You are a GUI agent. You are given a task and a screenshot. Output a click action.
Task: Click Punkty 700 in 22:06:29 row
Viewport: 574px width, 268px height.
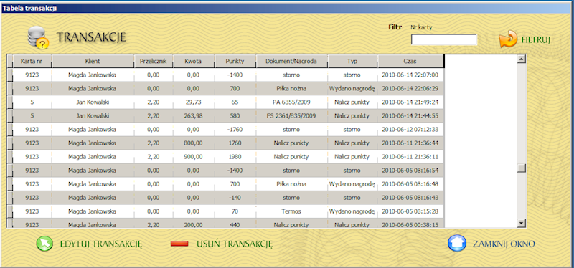click(x=235, y=88)
